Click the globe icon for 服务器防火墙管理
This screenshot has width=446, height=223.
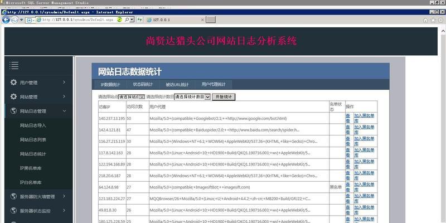(13, 196)
